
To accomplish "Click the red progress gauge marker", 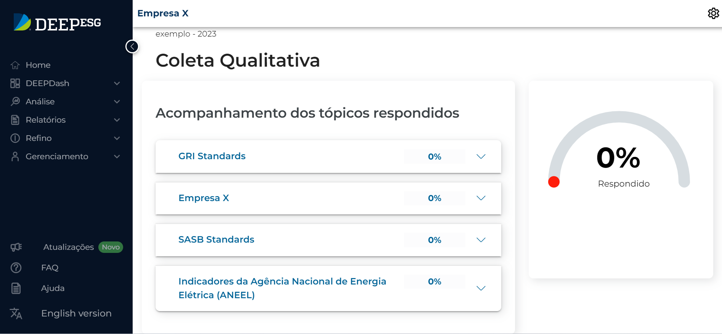I will pyautogui.click(x=554, y=182).
